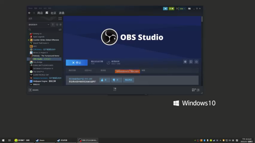Switch to OBS 27.2.4 taskbar window

(x=88, y=140)
